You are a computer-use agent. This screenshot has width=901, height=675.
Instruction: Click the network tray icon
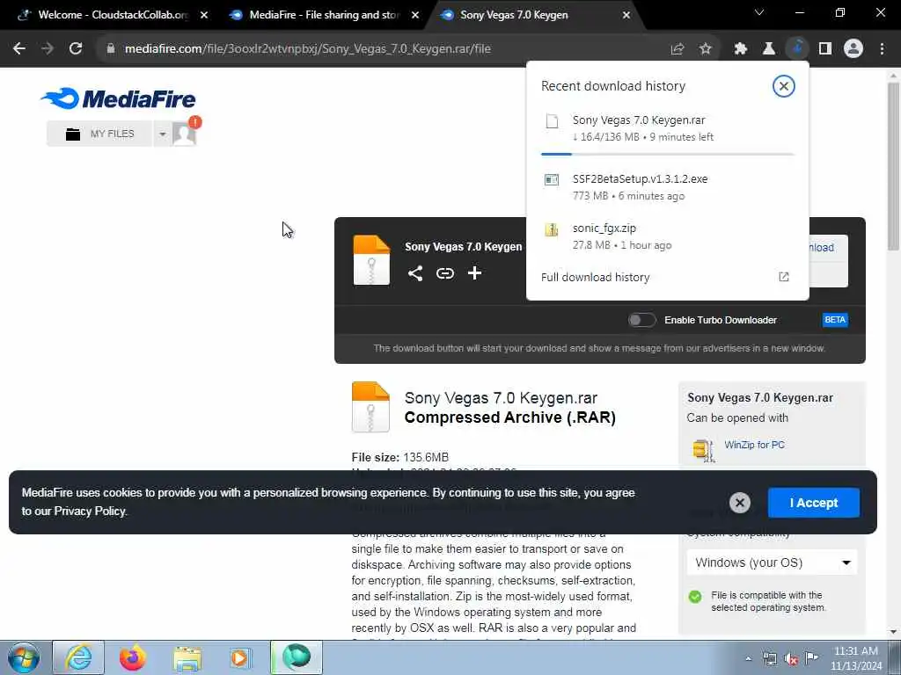coord(769,658)
